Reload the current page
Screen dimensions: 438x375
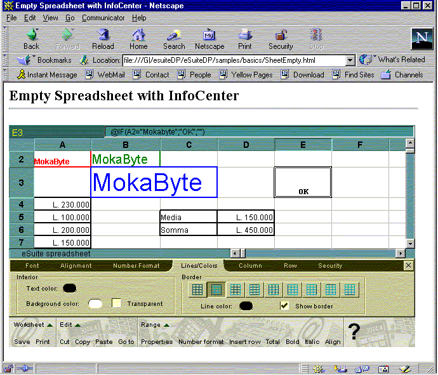click(x=103, y=35)
